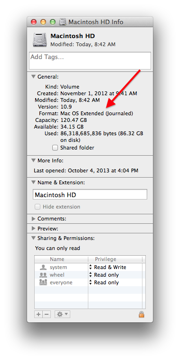Screen dimensions: 180x360
Task: Toggle the Shared folder checkbox
Action: pos(55,148)
